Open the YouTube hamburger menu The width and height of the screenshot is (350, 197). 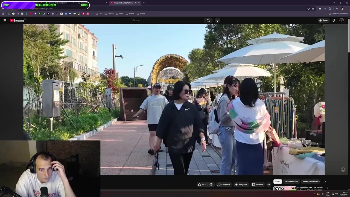click(x=5, y=20)
